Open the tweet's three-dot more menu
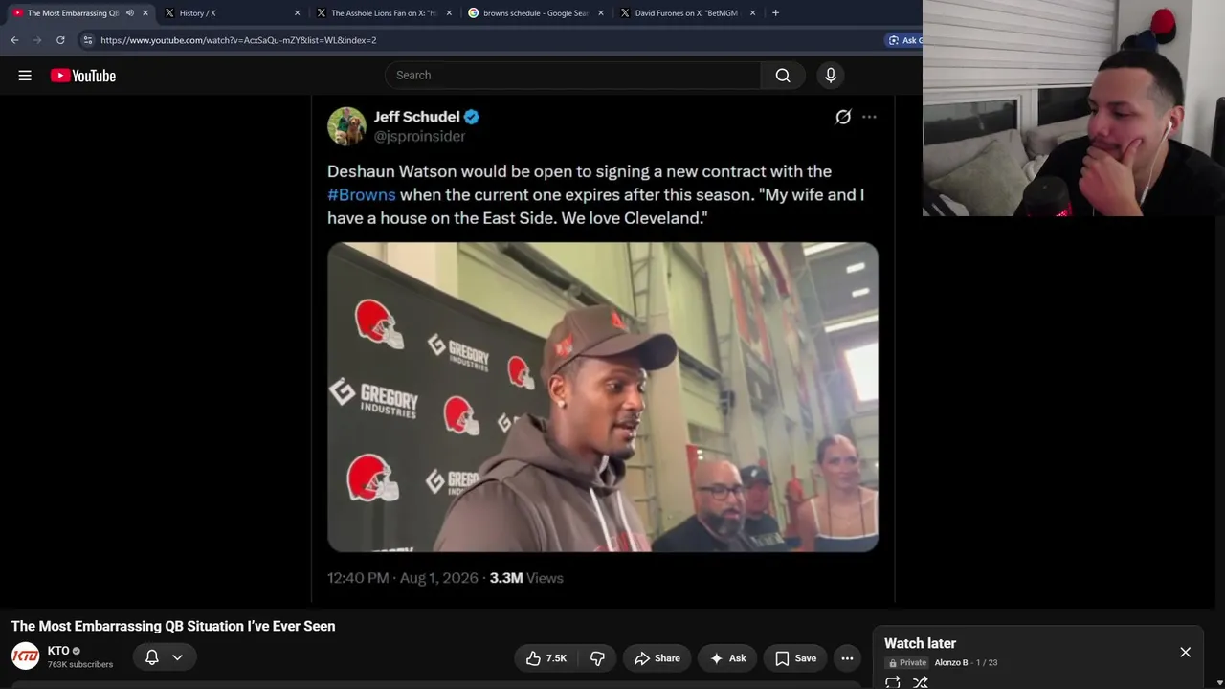Screen dimensions: 1225x689 [869, 117]
